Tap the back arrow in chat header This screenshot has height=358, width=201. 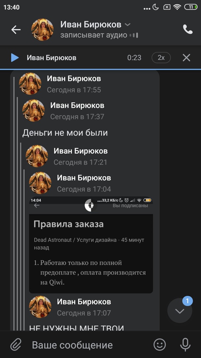(16, 30)
